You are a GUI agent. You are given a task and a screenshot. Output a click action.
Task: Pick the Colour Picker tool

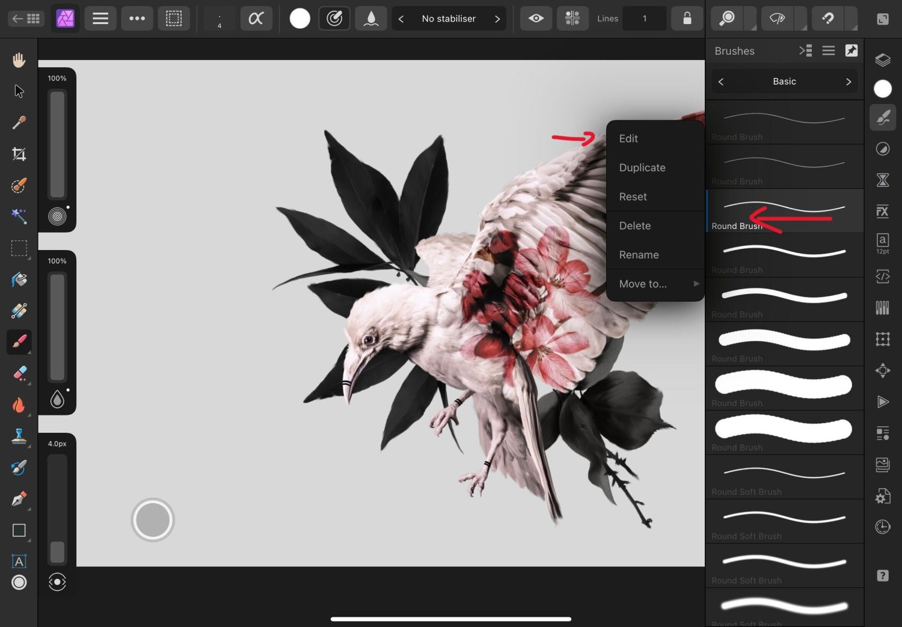(19, 122)
